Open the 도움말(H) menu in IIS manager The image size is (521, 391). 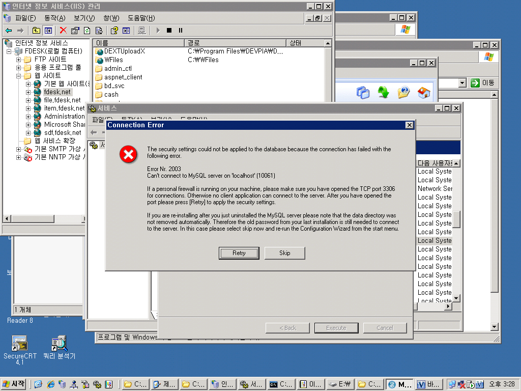[x=141, y=18]
